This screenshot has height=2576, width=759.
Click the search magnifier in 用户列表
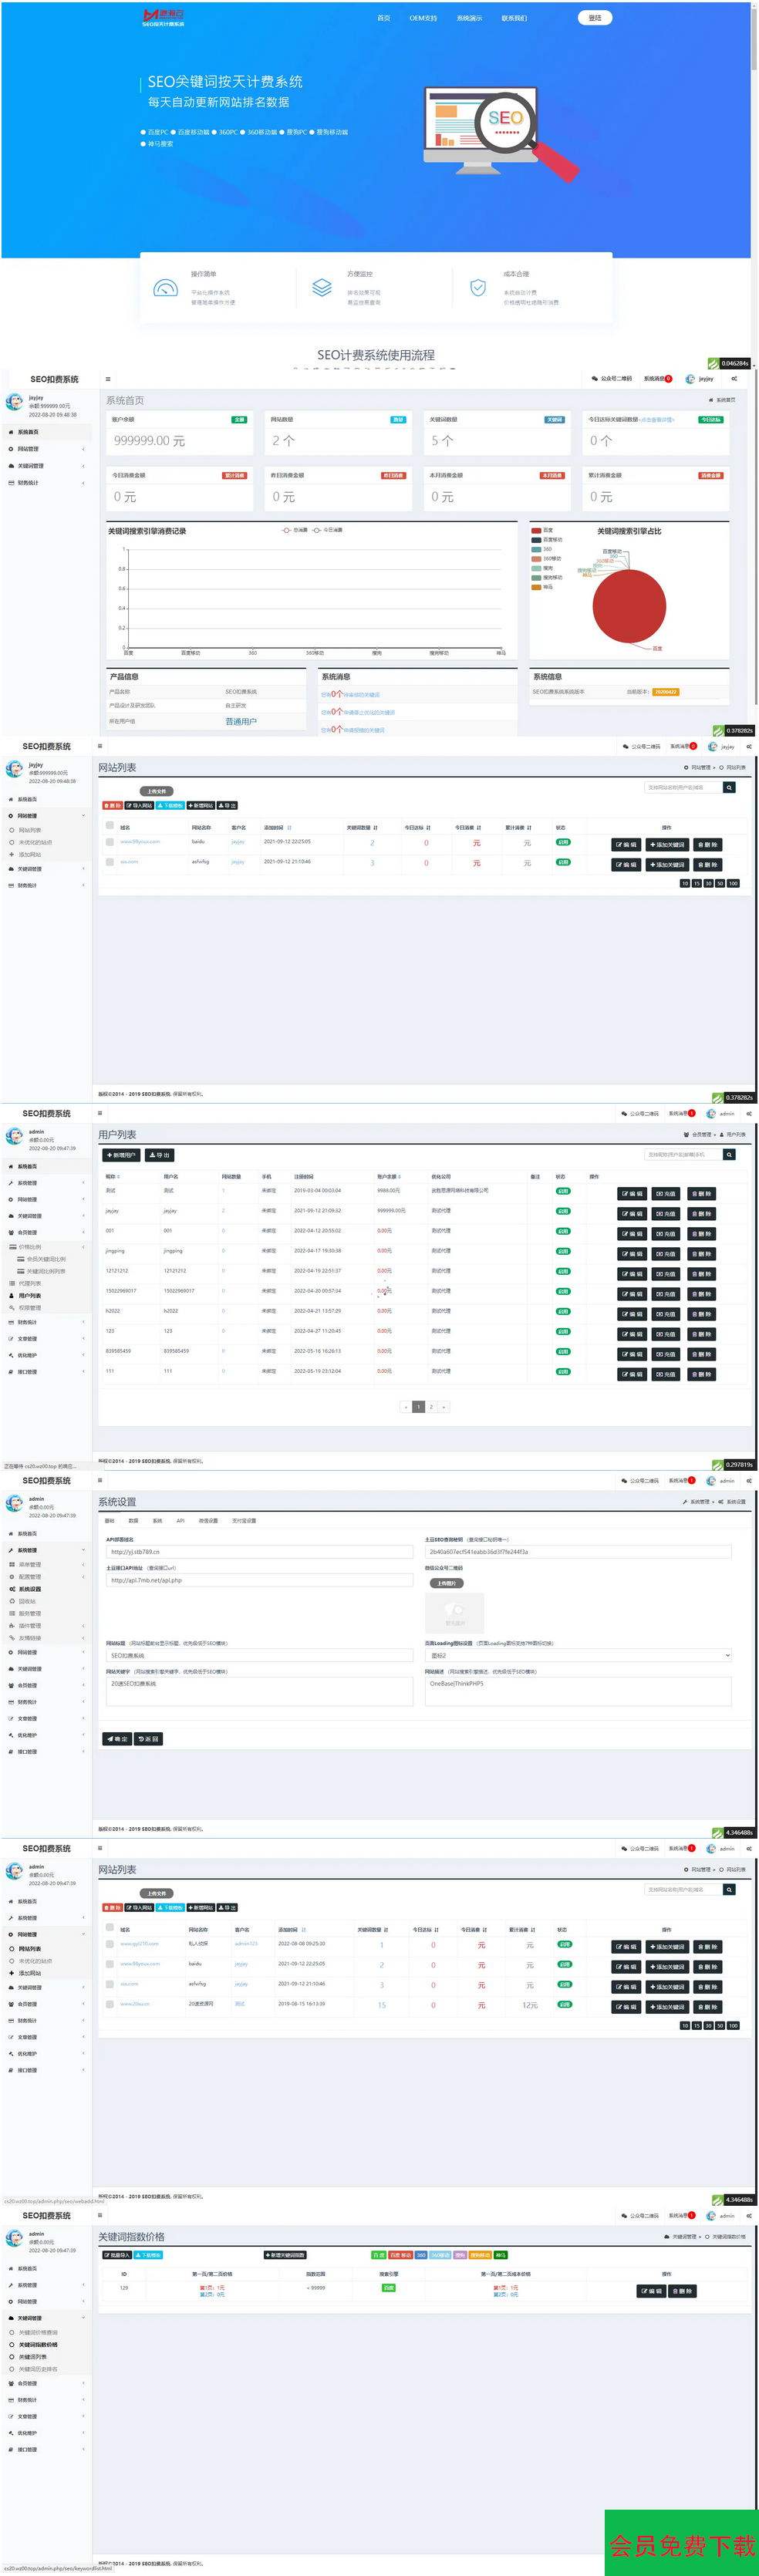[x=729, y=1155]
